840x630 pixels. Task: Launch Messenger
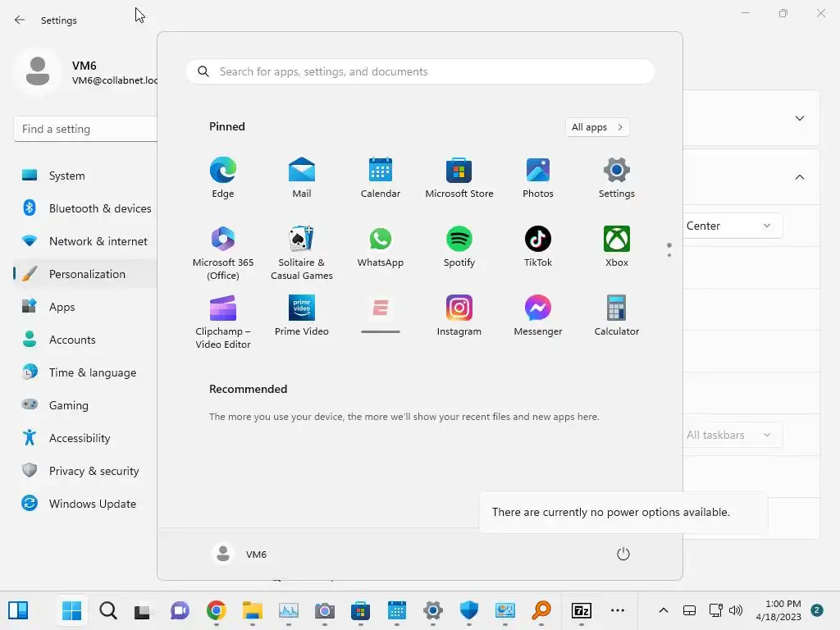[x=538, y=316]
